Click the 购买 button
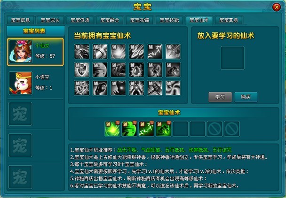This screenshot has width=286, height=198. pyautogui.click(x=246, y=97)
